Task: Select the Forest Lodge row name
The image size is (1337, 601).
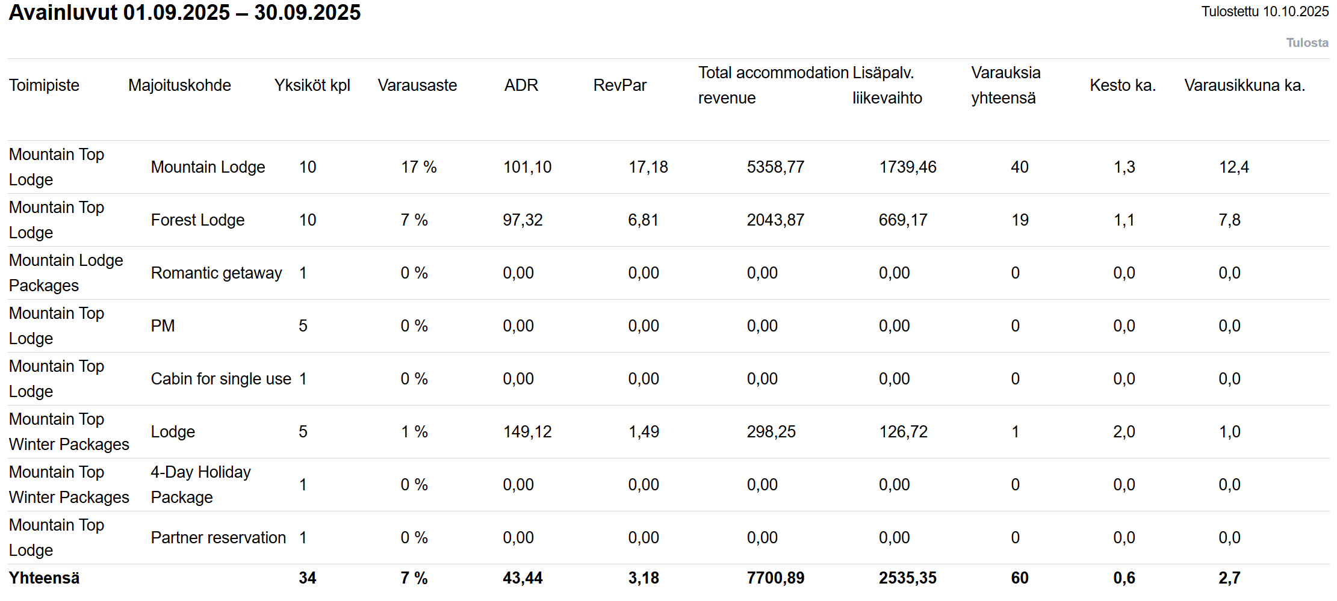Action: click(x=197, y=220)
